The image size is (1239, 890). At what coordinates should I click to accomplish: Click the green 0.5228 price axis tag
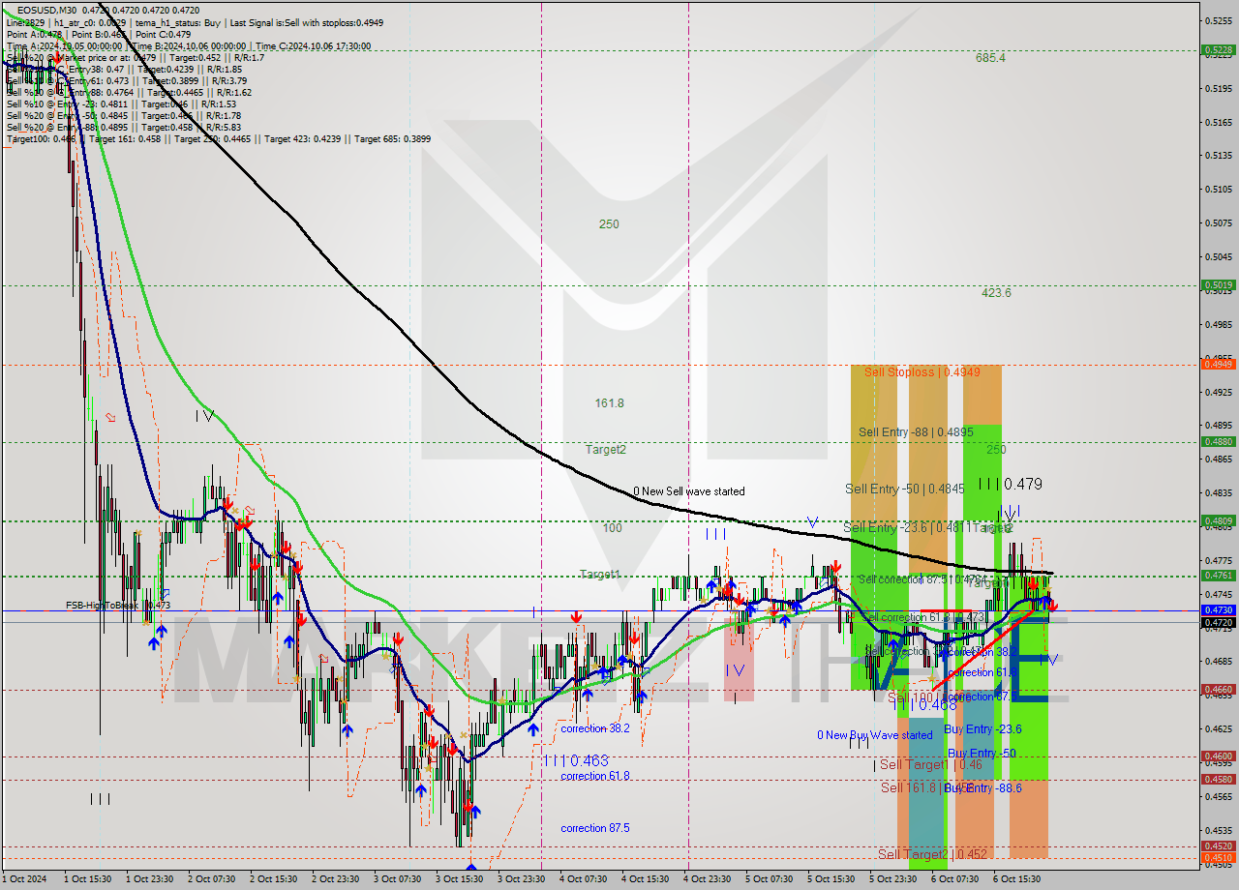tap(1218, 50)
